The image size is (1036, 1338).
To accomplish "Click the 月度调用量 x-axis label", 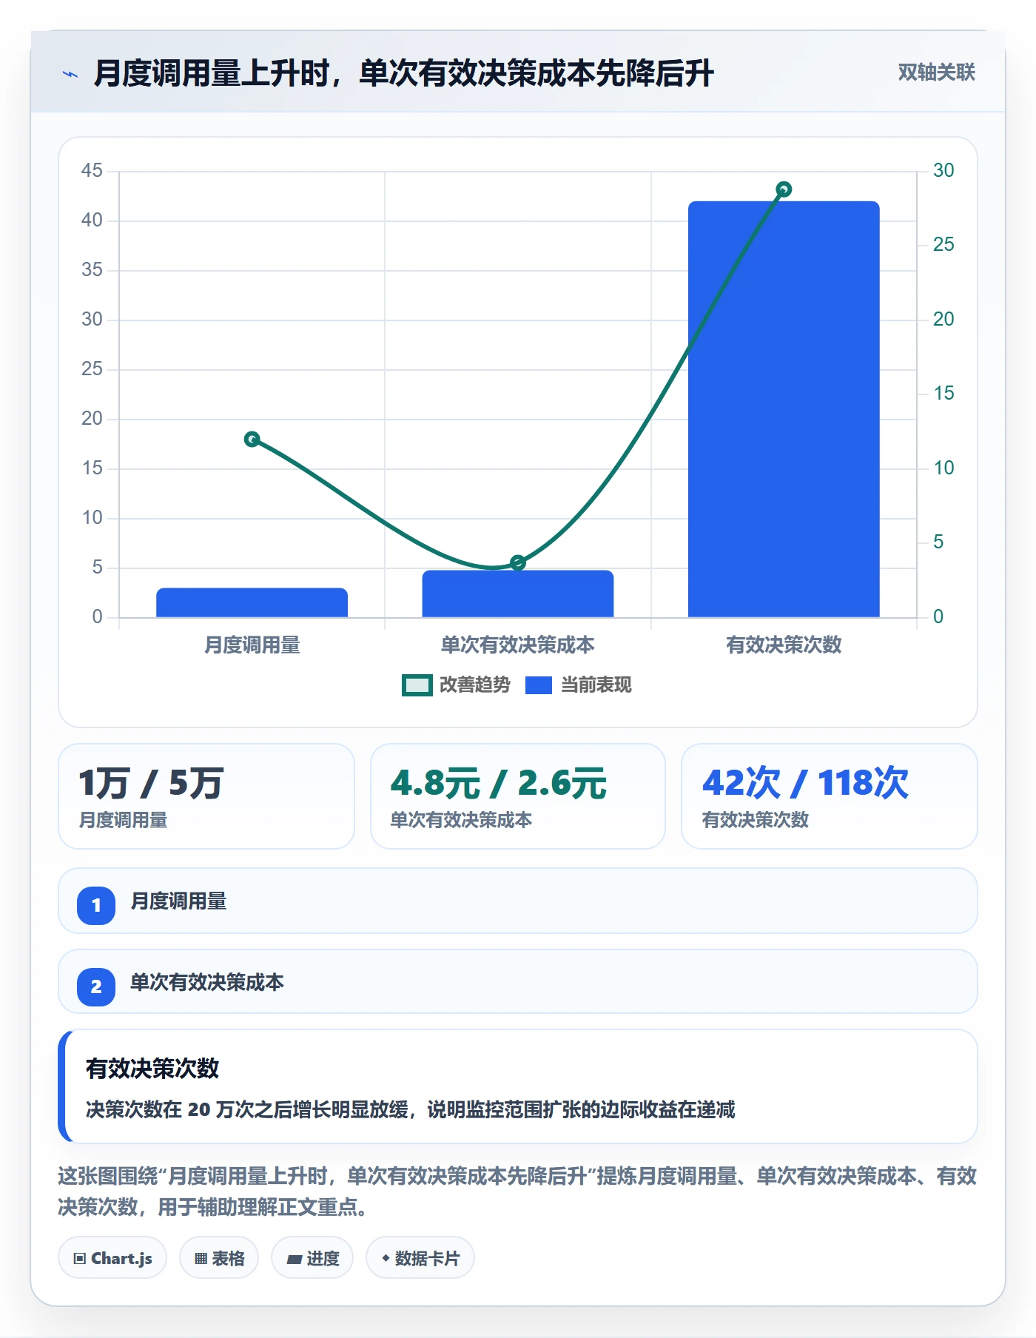I will click(x=252, y=645).
